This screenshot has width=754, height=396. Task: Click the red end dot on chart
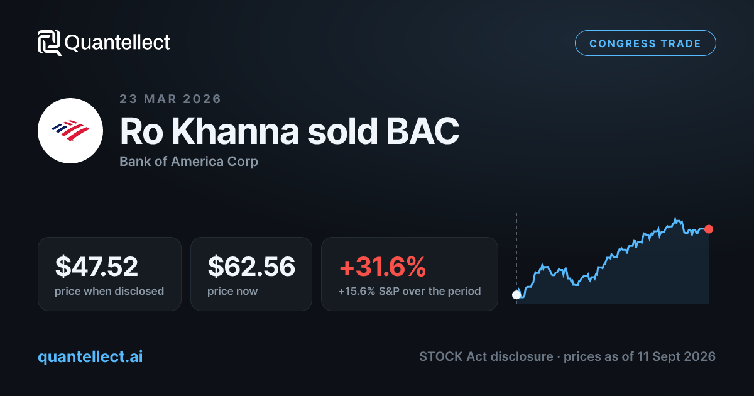pyautogui.click(x=709, y=229)
